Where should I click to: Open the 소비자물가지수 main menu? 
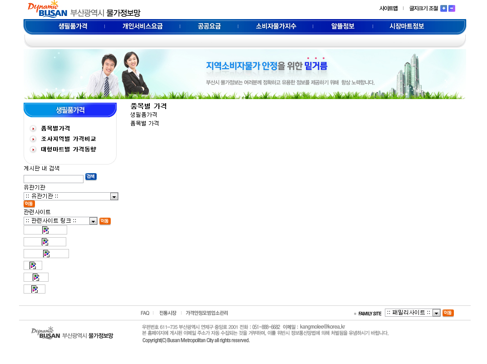[x=276, y=26]
